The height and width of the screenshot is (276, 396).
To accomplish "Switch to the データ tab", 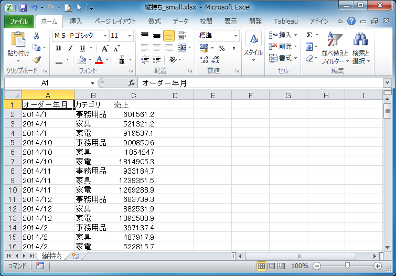I will [x=180, y=22].
